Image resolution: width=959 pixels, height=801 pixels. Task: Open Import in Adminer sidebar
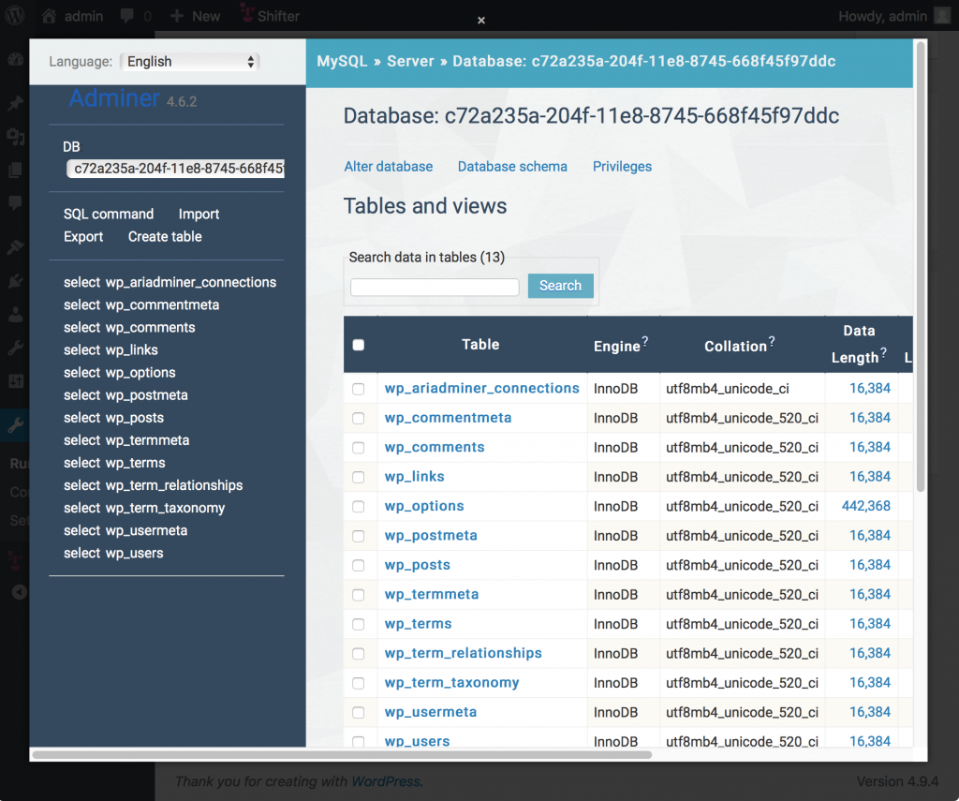[x=199, y=215]
